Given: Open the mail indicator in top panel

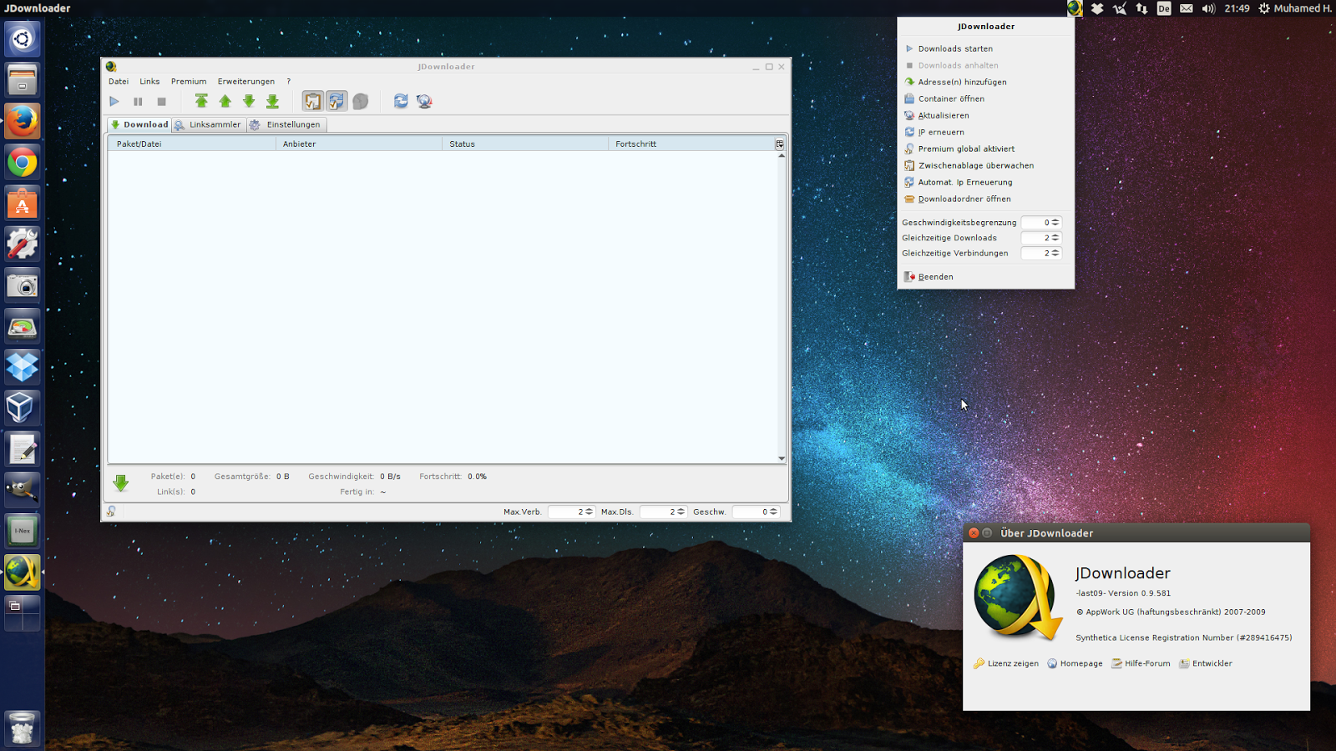Looking at the screenshot, I should pos(1187,8).
